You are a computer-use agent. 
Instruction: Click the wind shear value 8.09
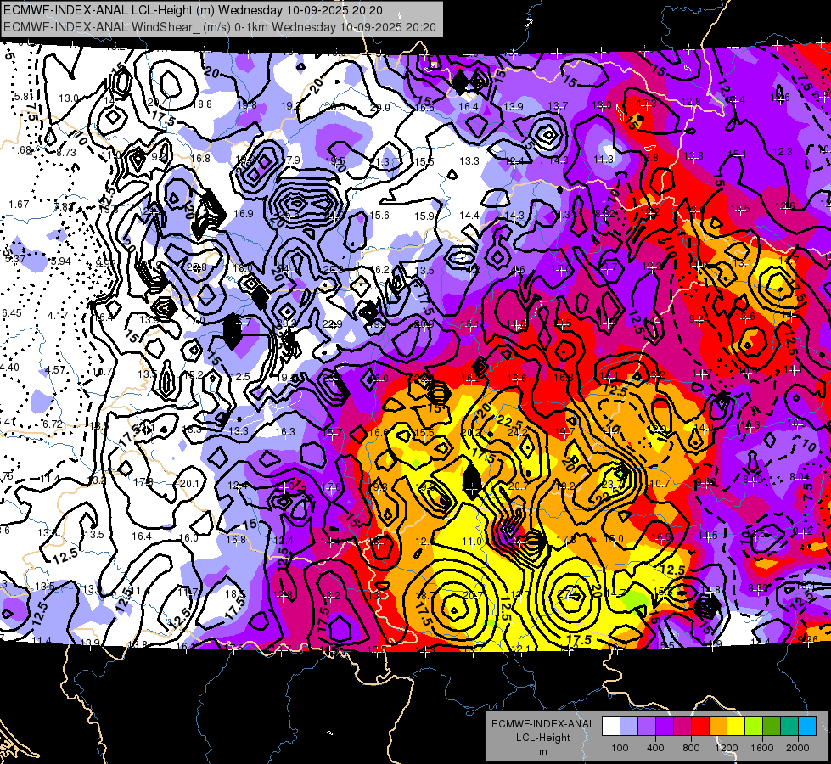(753, 480)
